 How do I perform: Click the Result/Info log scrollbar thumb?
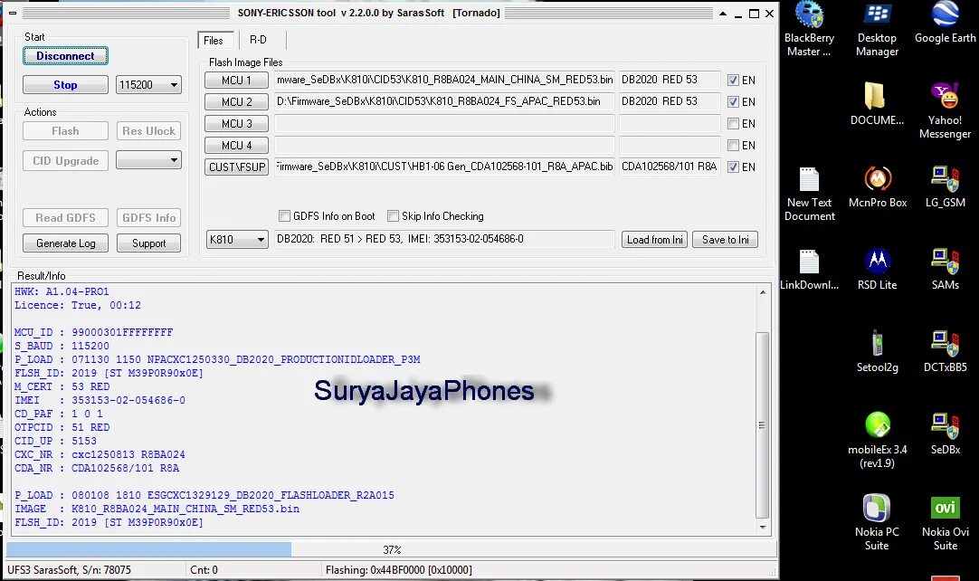(x=762, y=425)
